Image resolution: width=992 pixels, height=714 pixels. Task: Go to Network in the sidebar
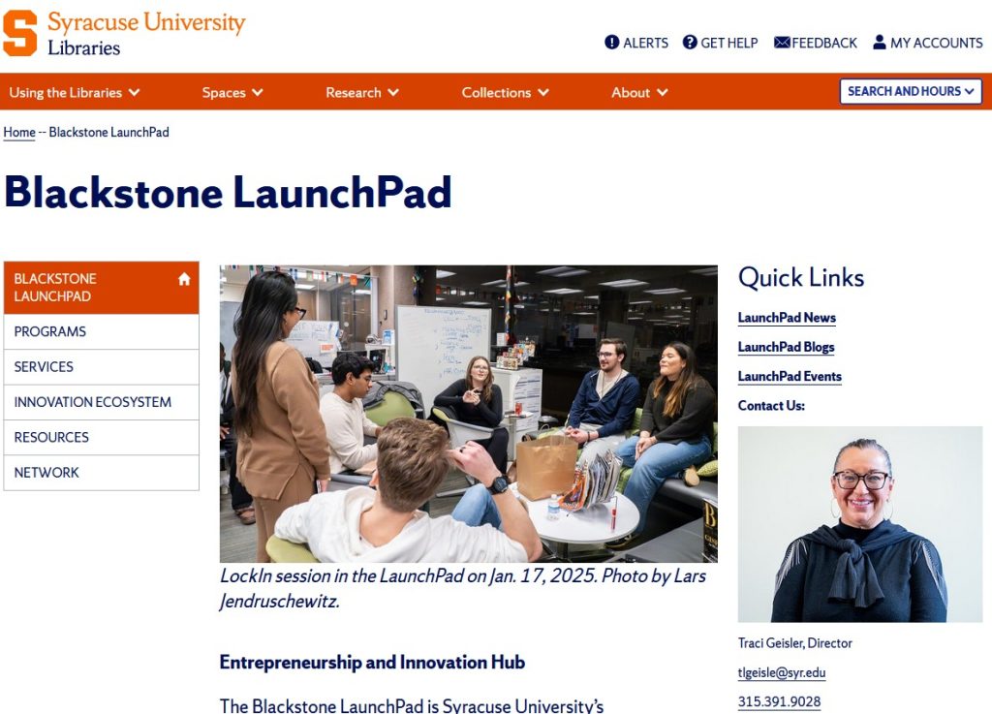pos(46,473)
